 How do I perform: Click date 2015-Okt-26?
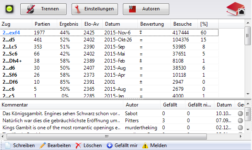click(x=118, y=40)
